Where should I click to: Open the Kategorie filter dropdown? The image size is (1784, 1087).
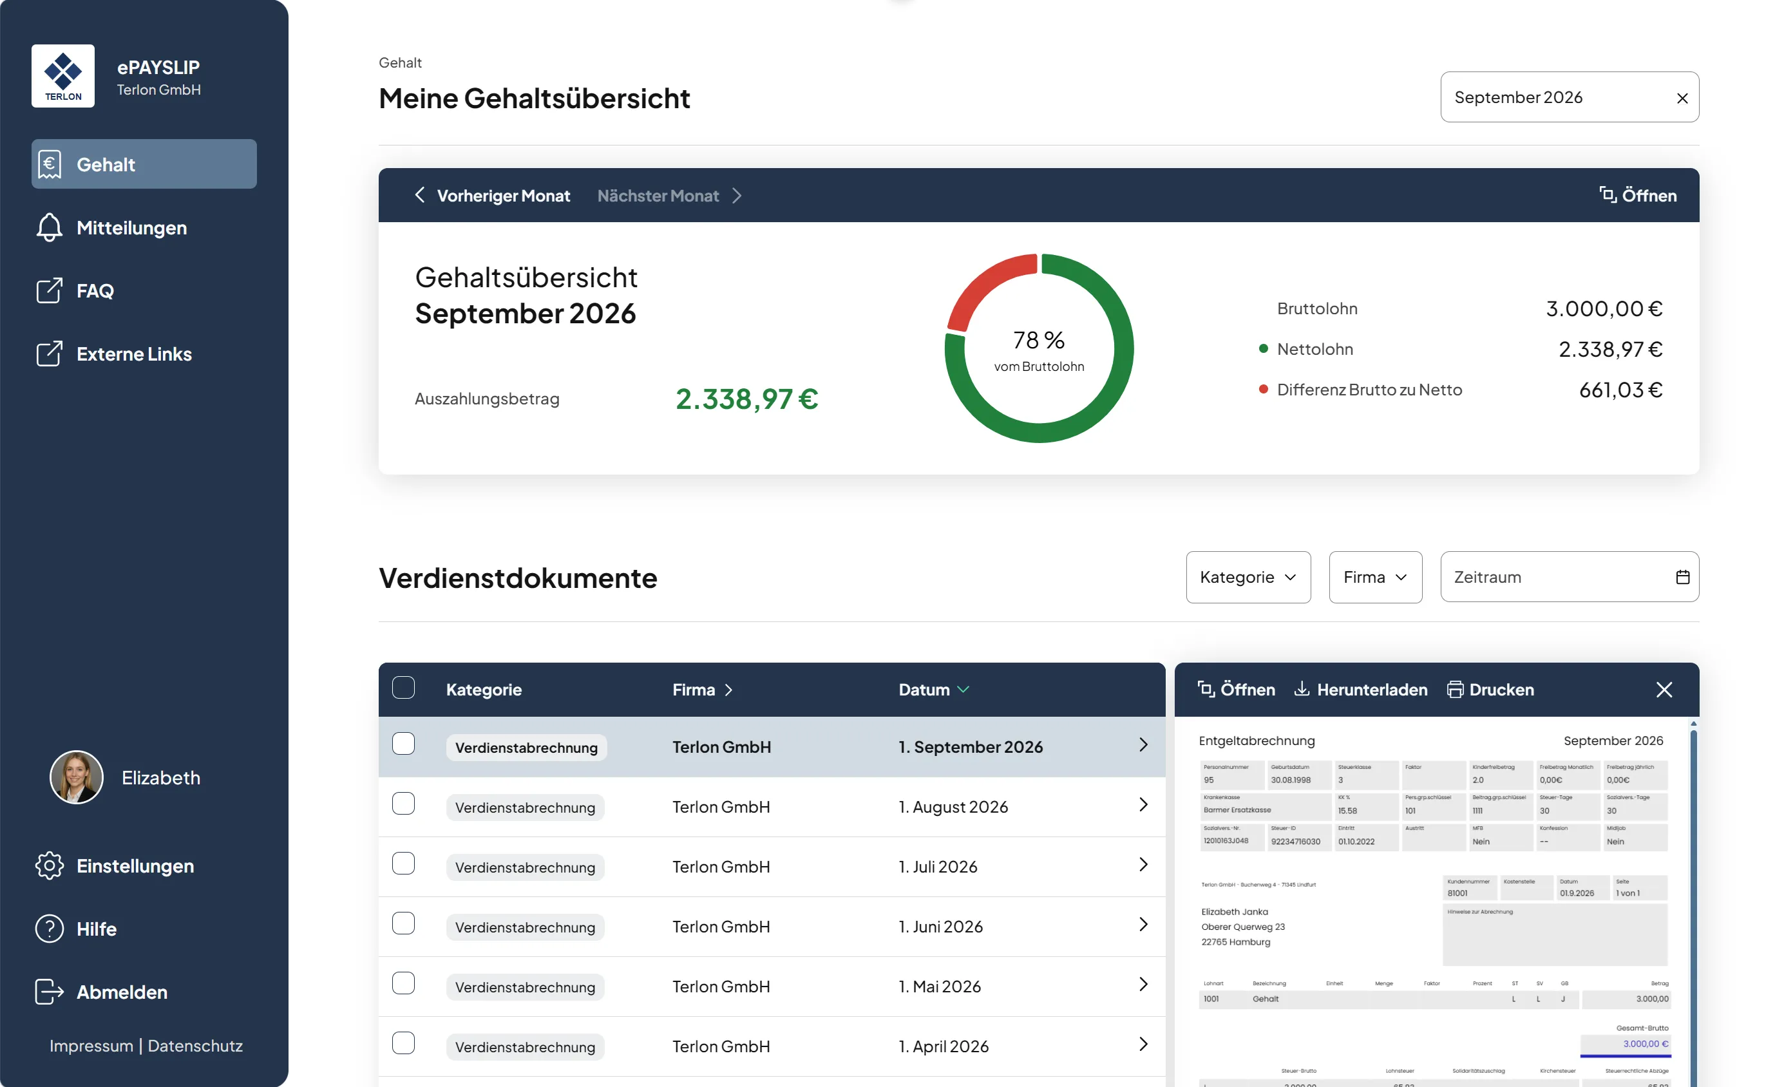click(x=1248, y=577)
